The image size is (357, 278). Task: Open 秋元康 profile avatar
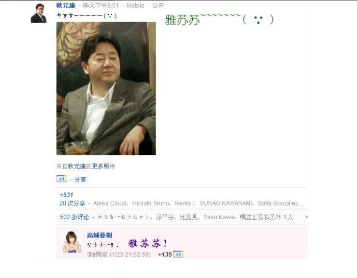[38, 13]
